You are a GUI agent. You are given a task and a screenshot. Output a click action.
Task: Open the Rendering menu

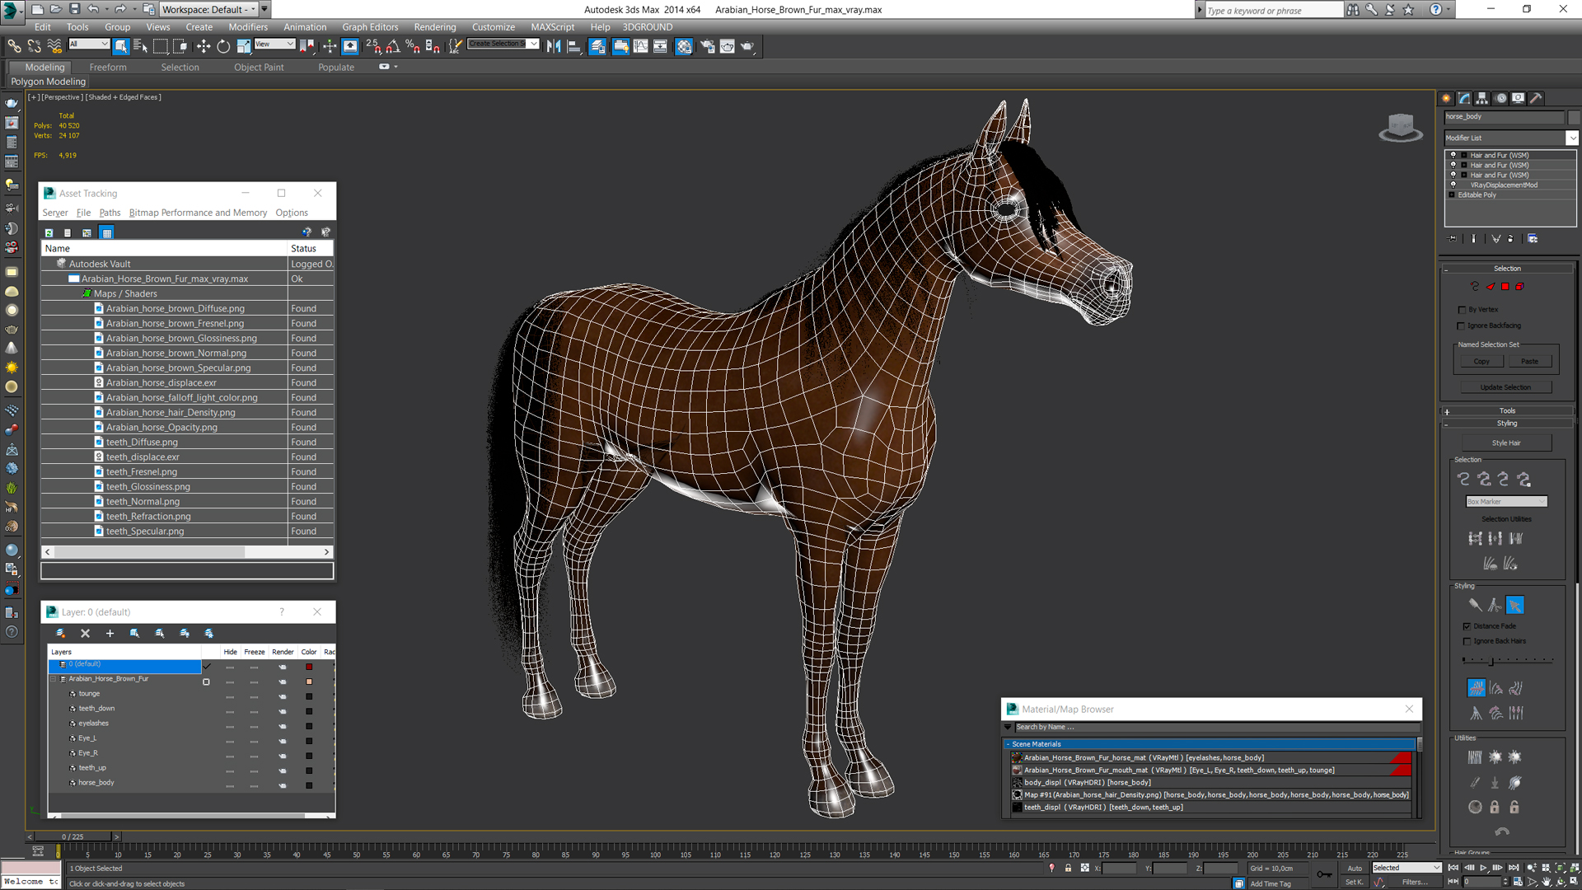[x=434, y=26]
